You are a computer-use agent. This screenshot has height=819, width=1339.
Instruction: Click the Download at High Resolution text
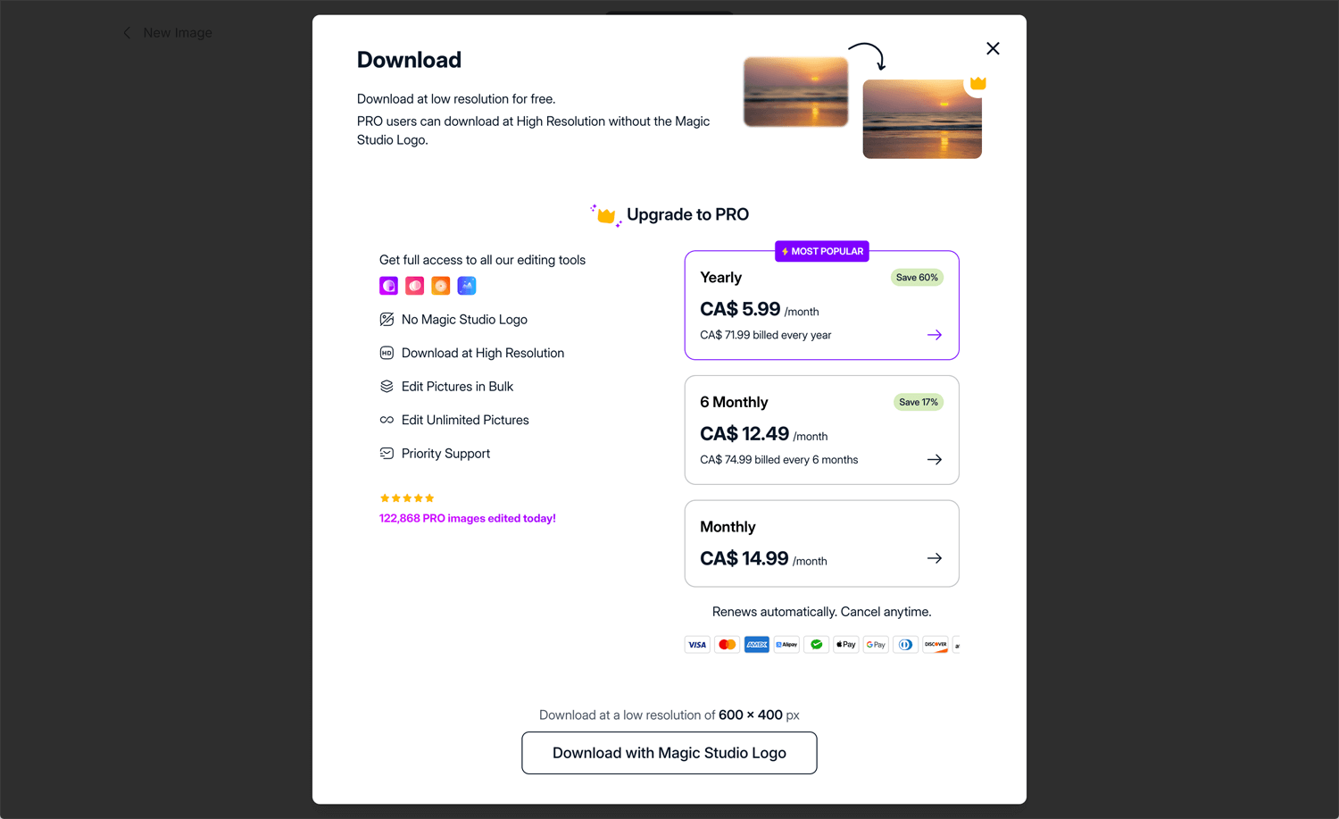tap(483, 353)
